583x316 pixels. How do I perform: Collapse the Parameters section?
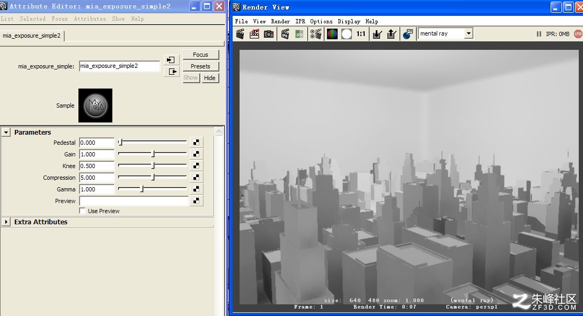pos(6,133)
